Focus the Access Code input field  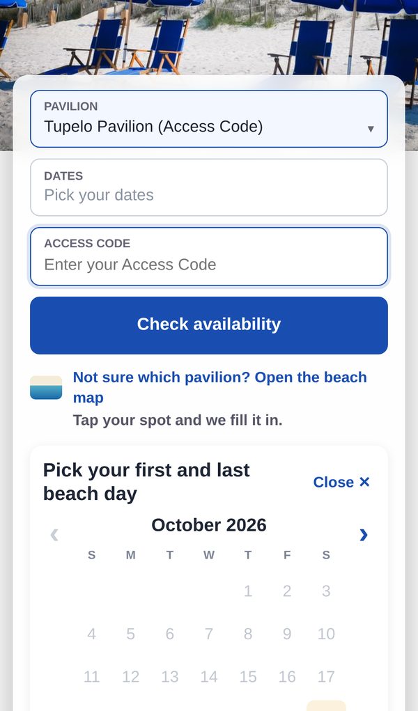209,257
